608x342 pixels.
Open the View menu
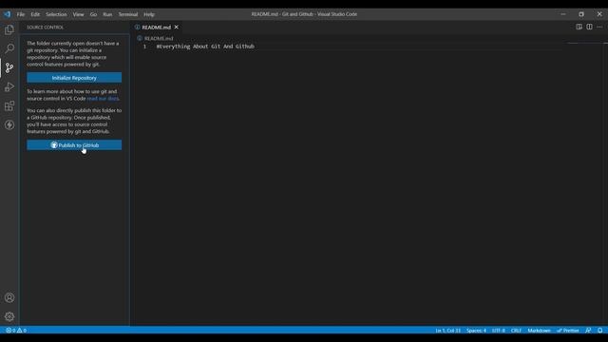(78, 14)
